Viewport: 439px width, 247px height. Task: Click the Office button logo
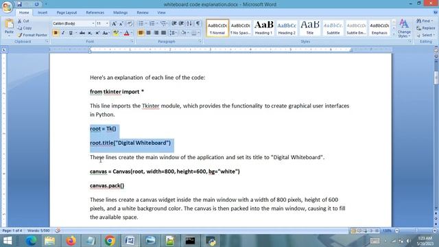click(7, 7)
